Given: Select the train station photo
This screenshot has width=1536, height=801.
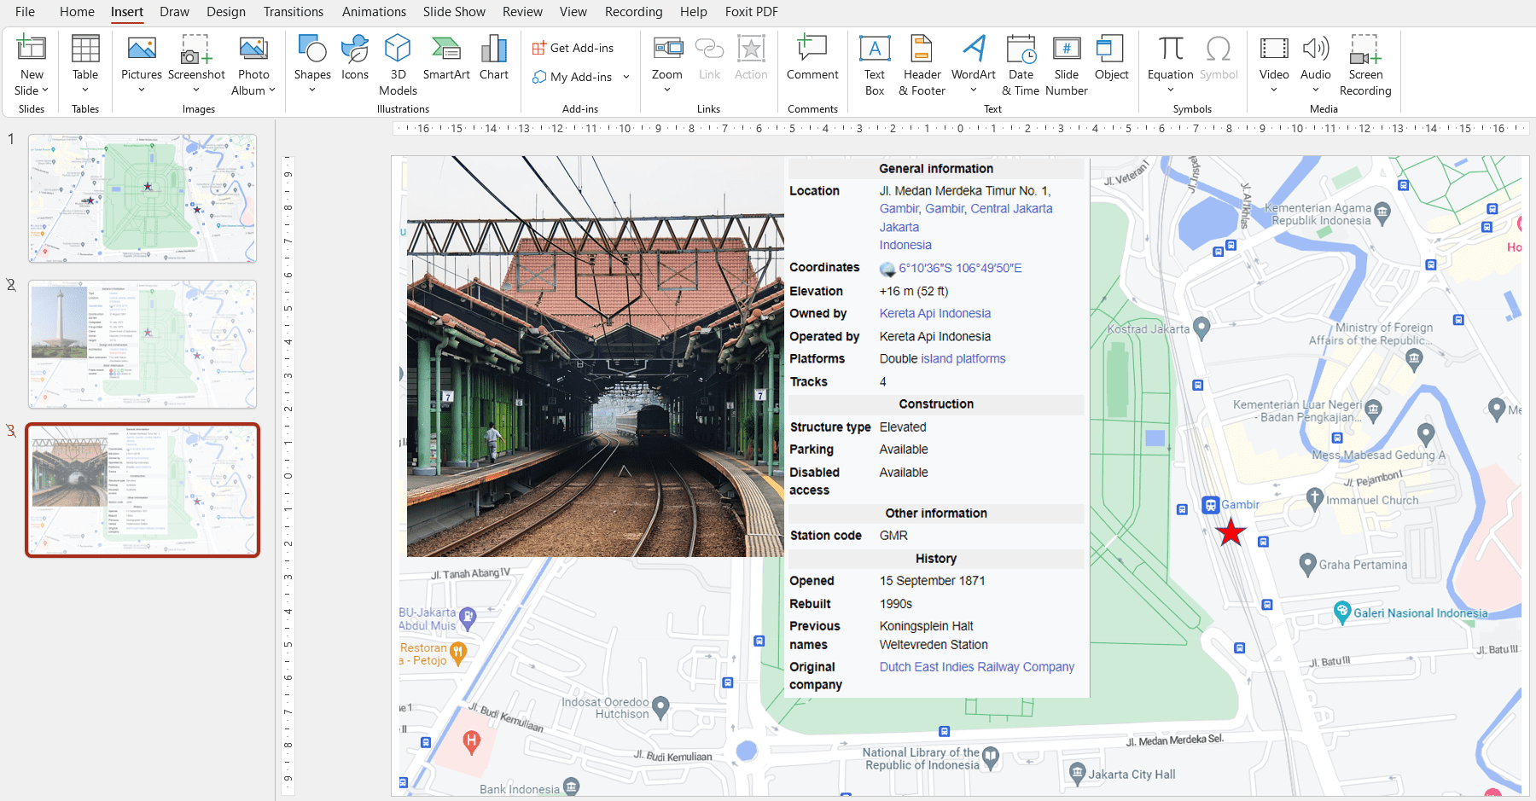Looking at the screenshot, I should click(596, 357).
